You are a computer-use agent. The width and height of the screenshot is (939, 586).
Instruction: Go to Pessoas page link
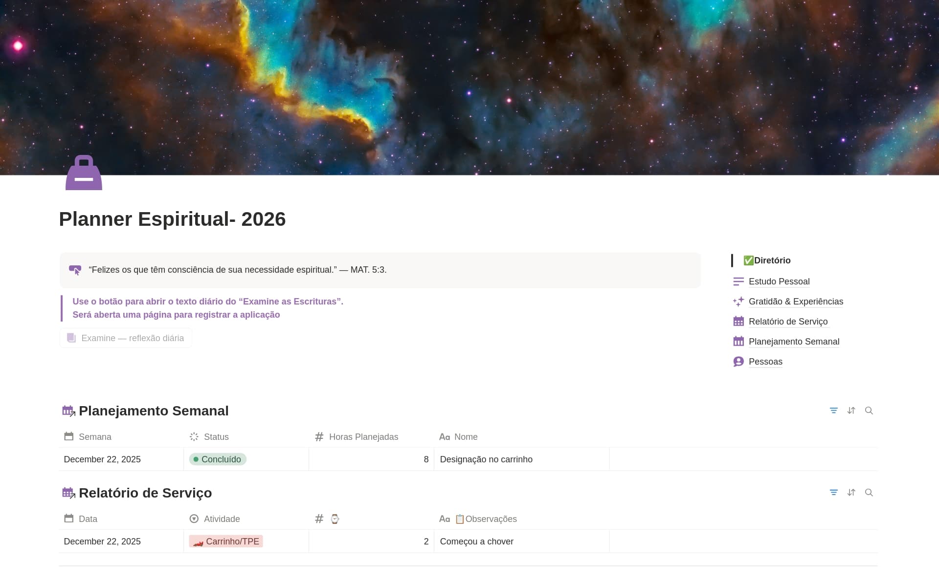pyautogui.click(x=765, y=362)
